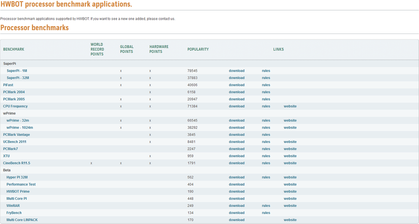View rules for wPrime - 1024m
The width and height of the screenshot is (419, 224).
tap(266, 128)
